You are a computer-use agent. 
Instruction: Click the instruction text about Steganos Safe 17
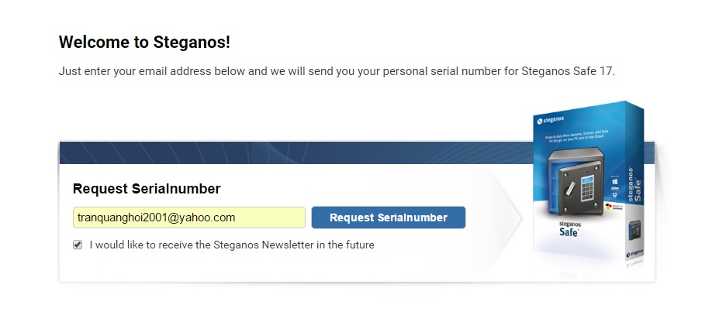pos(337,71)
